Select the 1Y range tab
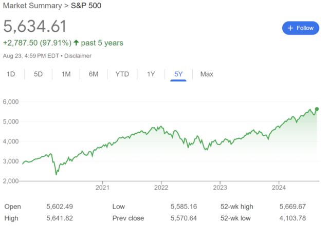This screenshot has width=329, height=226. (x=151, y=74)
